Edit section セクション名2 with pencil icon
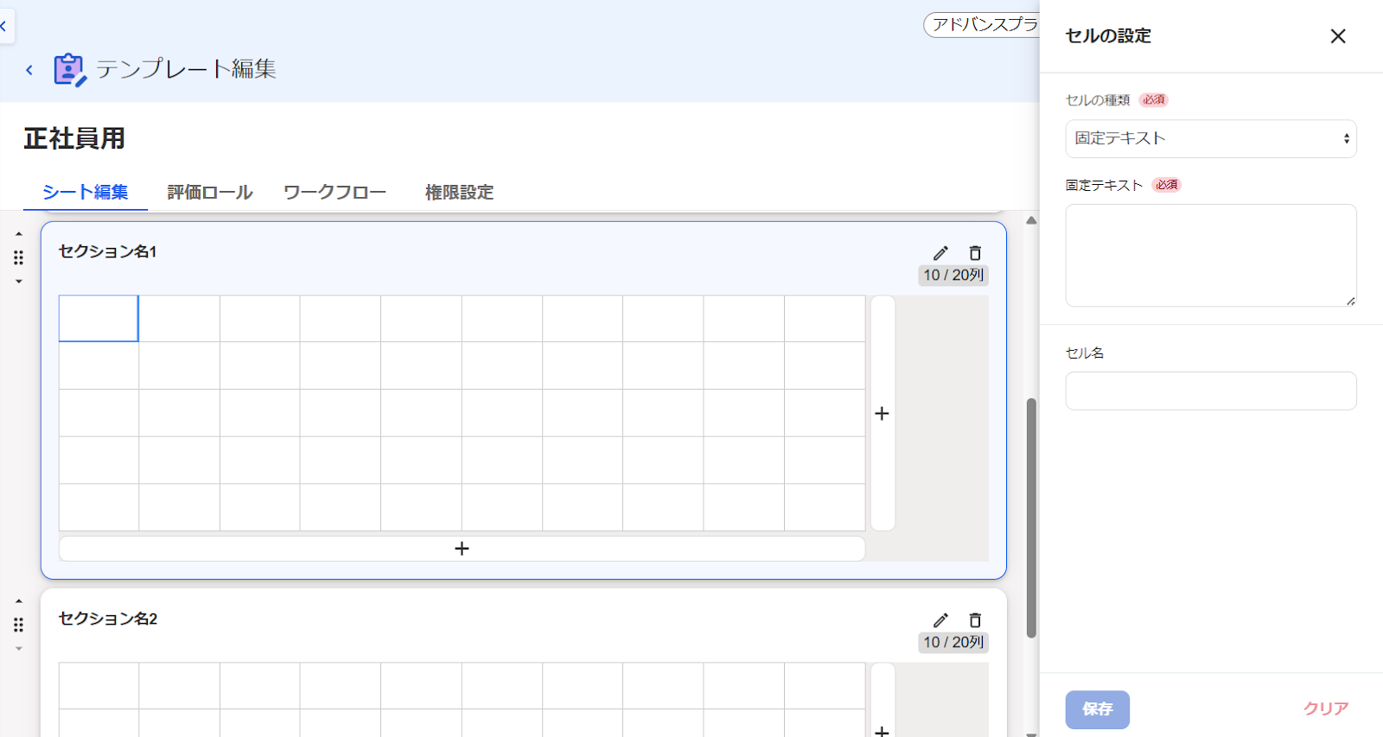This screenshot has height=737, width=1383. pyautogui.click(x=940, y=620)
